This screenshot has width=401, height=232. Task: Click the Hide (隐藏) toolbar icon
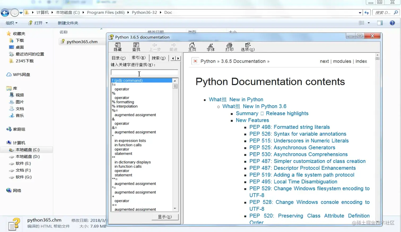pyautogui.click(x=117, y=47)
